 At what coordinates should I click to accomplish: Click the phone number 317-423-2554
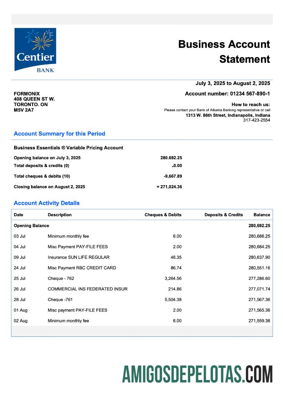256,120
